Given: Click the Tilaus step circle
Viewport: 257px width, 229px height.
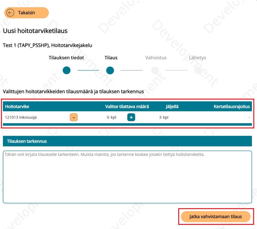Looking at the screenshot, I should (x=110, y=70).
